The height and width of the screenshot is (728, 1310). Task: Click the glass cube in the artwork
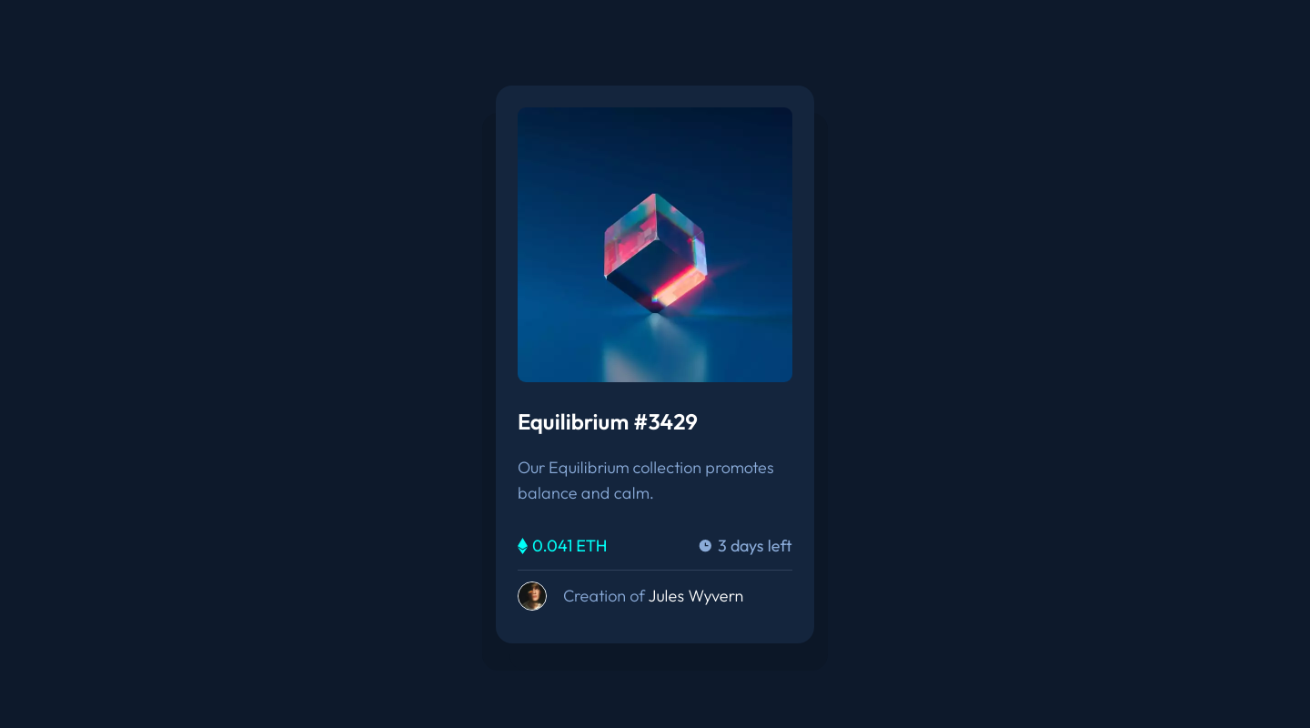(x=656, y=251)
